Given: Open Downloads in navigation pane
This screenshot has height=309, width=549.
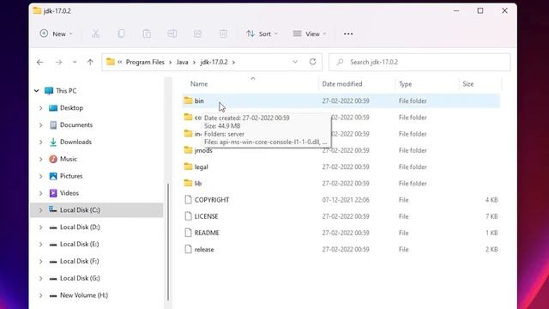Looking at the screenshot, I should click(75, 142).
